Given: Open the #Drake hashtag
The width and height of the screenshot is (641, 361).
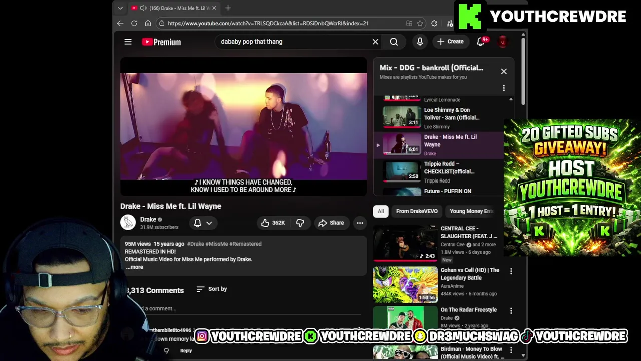Looking at the screenshot, I should [195, 244].
